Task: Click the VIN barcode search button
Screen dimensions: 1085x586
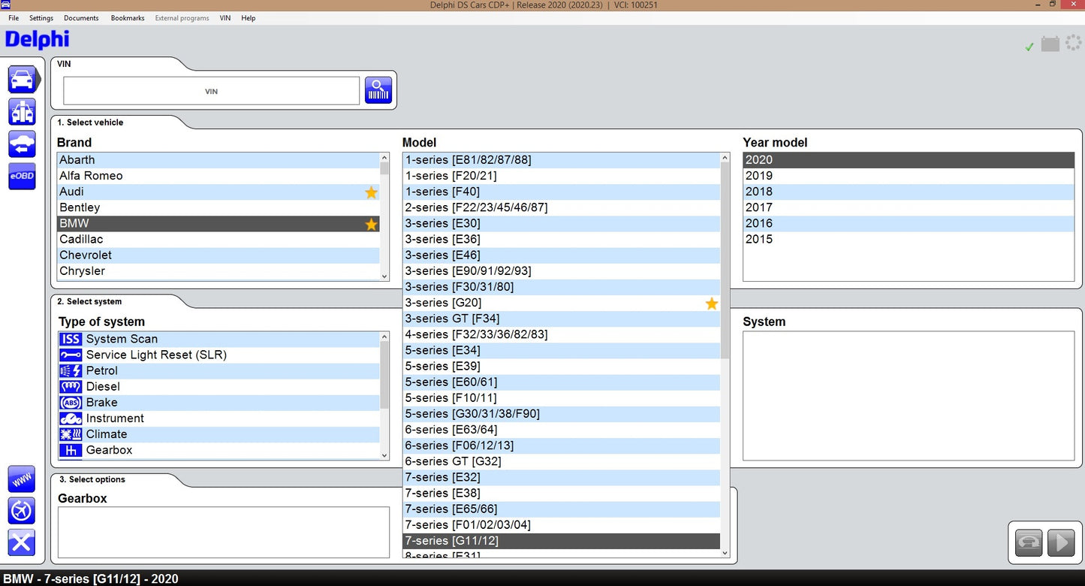Action: [378, 90]
